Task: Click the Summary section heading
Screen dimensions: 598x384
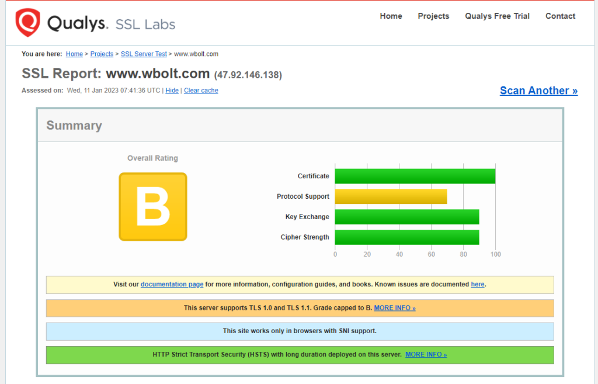Action: 74,125
